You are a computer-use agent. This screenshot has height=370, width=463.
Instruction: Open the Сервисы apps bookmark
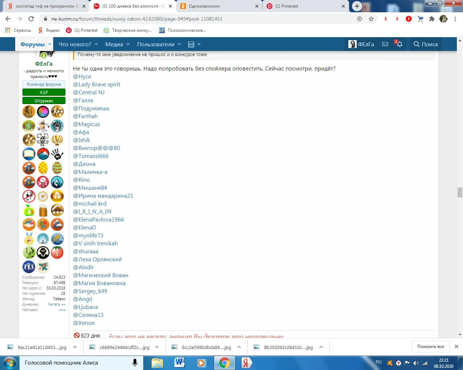coord(18,30)
